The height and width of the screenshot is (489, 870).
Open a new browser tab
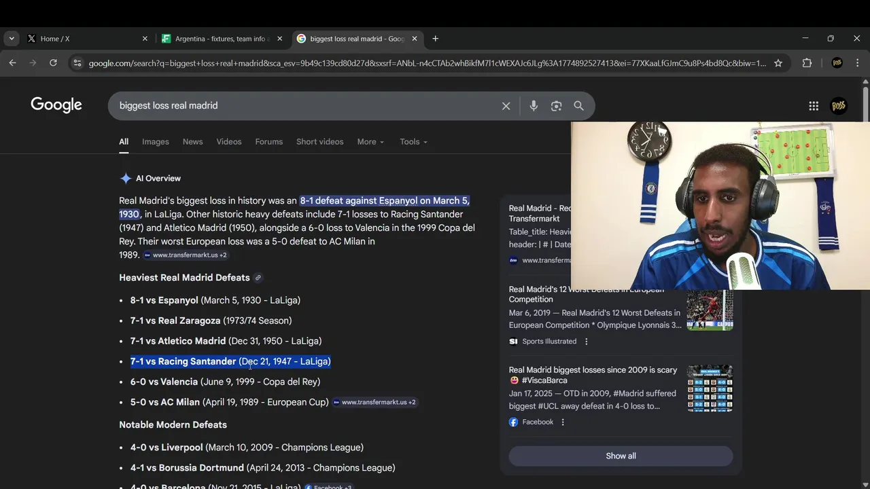point(435,39)
